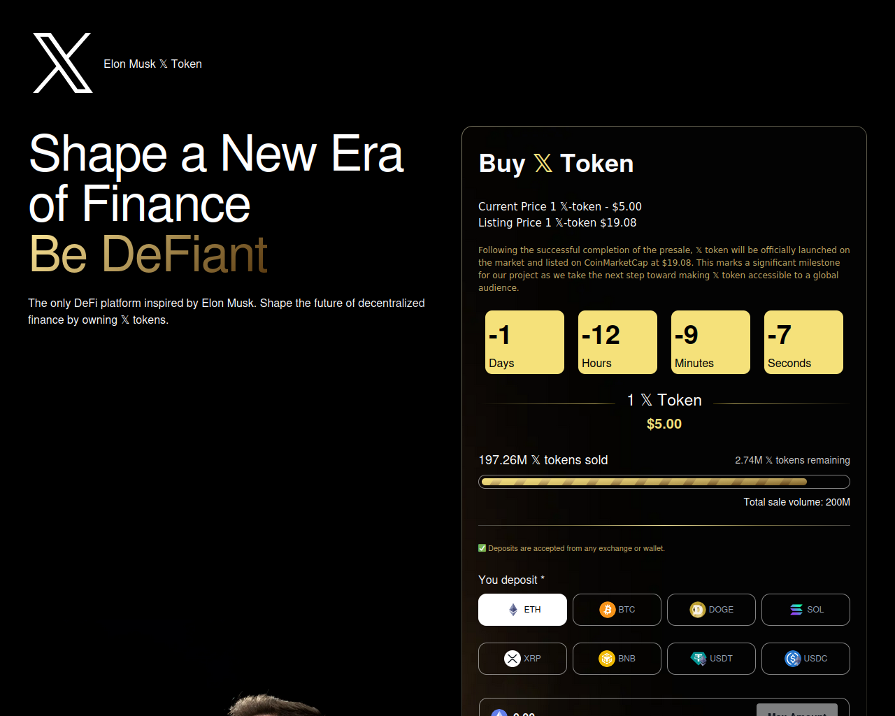Click the tokens sold progress bar

point(664,482)
